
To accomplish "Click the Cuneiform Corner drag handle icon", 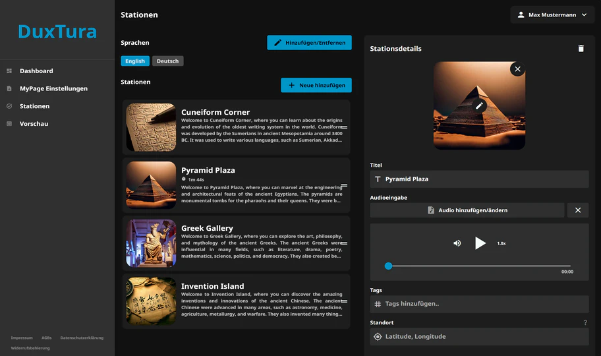I will coord(344,127).
